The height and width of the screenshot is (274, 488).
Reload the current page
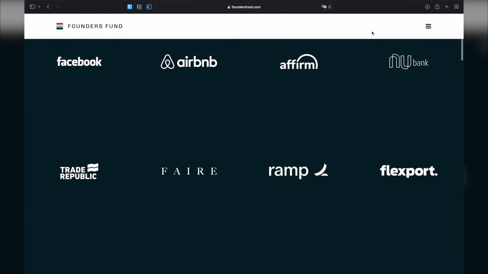tap(330, 7)
